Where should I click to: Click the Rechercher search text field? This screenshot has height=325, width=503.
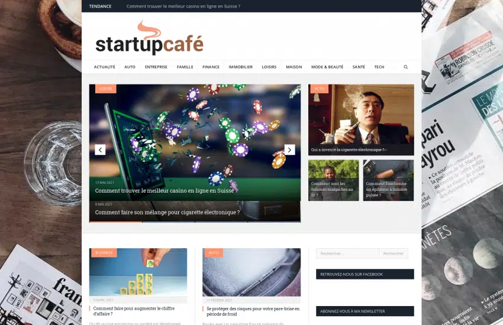click(x=347, y=253)
